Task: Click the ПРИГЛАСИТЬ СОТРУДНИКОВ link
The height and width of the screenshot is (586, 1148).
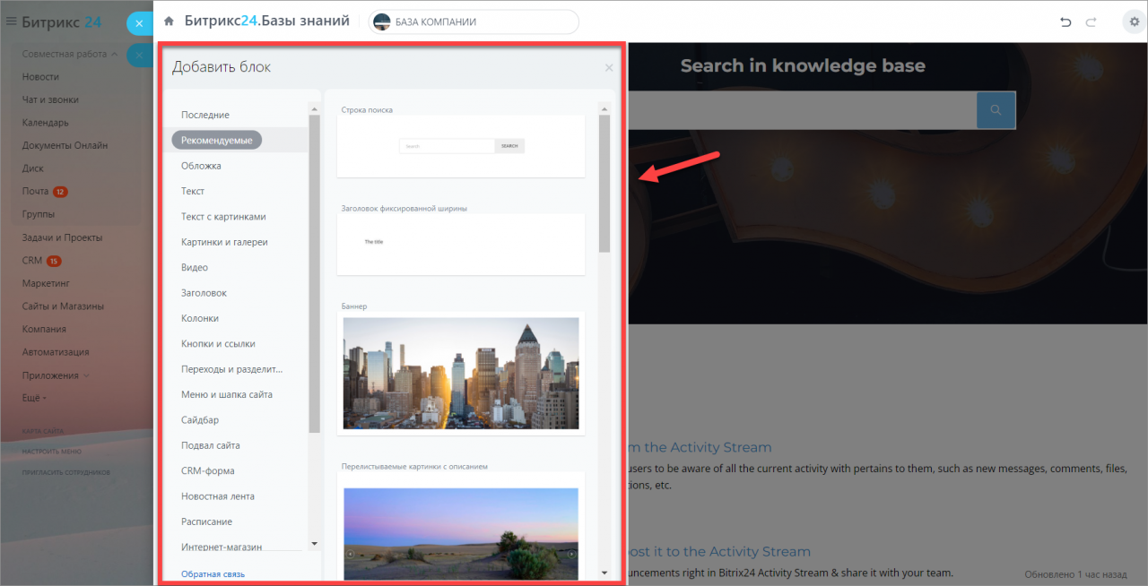Action: pyautogui.click(x=66, y=471)
